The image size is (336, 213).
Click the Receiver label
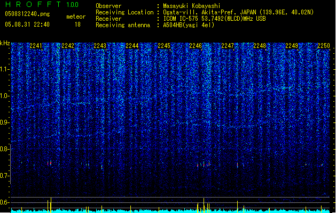coord(108,19)
